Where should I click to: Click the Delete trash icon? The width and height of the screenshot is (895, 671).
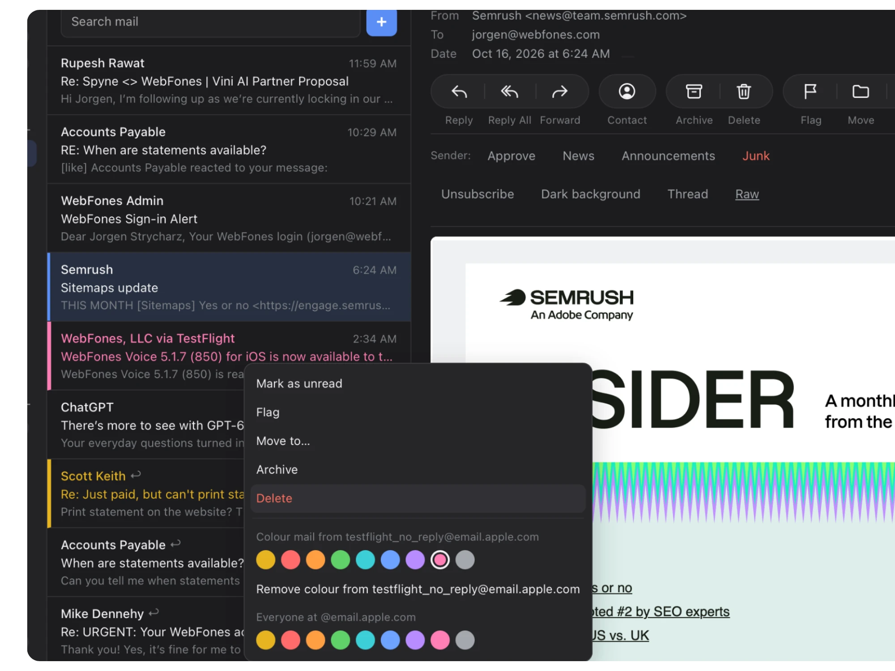click(744, 91)
